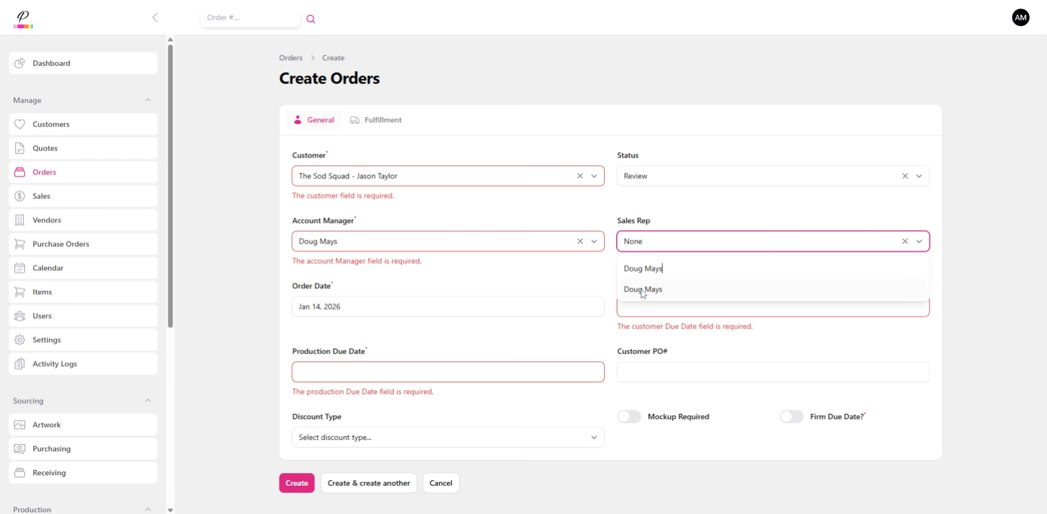
Task: Collapse sidebar with the left arrow icon
Action: 155,17
